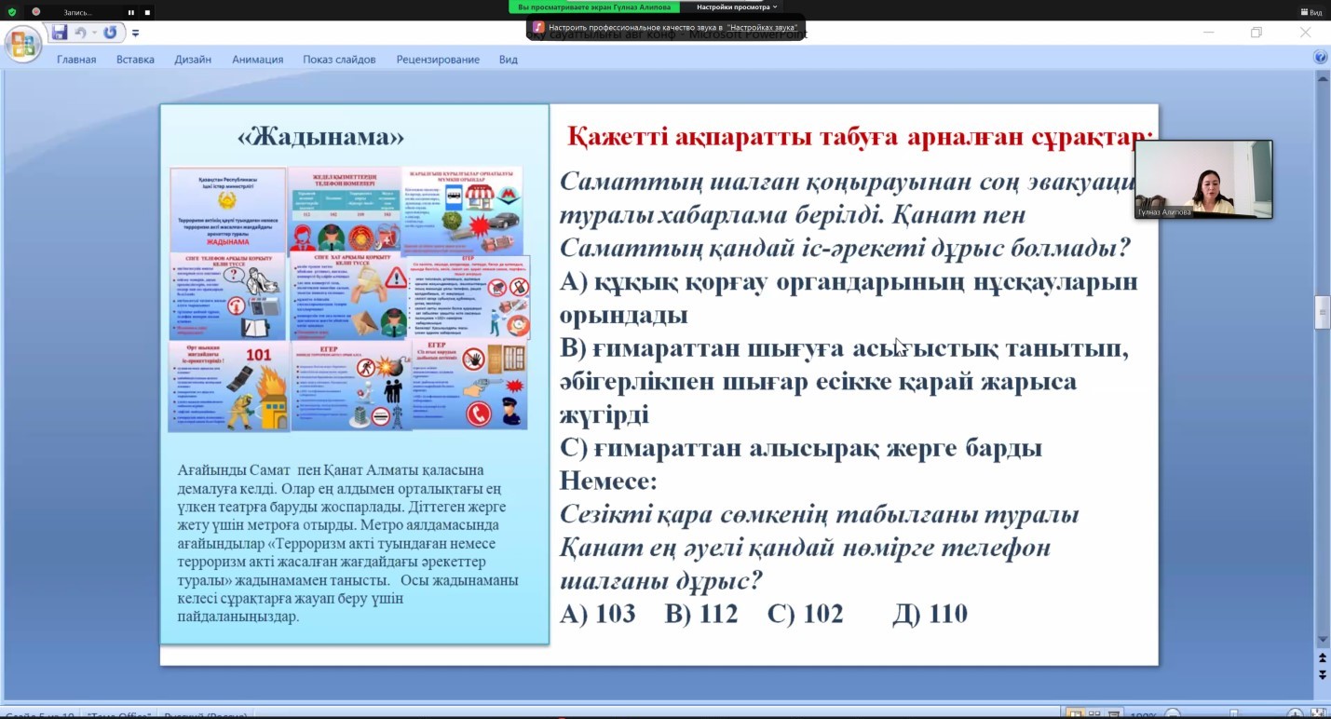Select Гулназ Алипова's video thumbnail
The width and height of the screenshot is (1331, 719).
point(1203,180)
